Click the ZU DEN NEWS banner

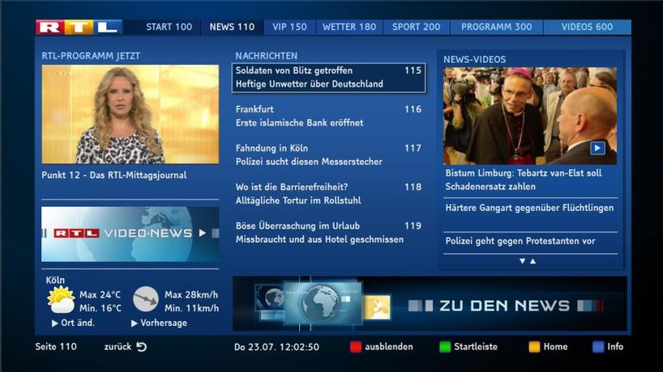430,304
